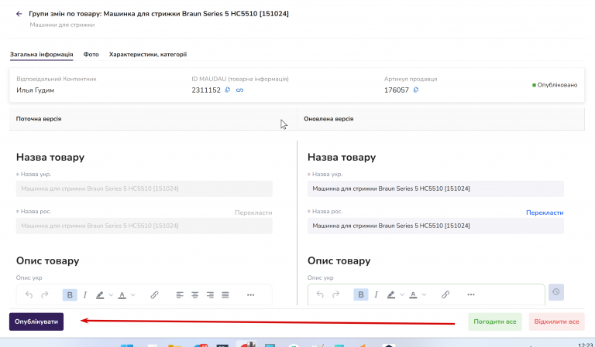
Task: Redo in the current version description editor
Action: click(x=45, y=294)
